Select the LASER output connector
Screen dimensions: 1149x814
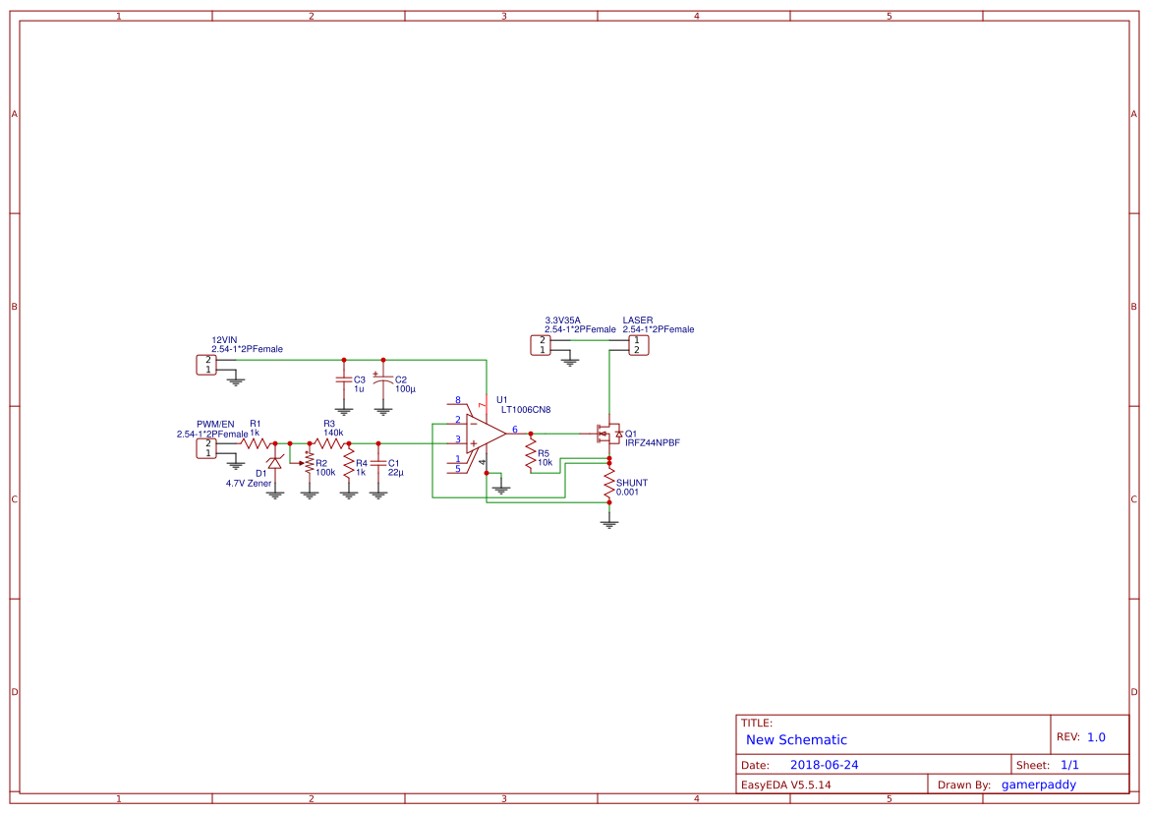(638, 344)
